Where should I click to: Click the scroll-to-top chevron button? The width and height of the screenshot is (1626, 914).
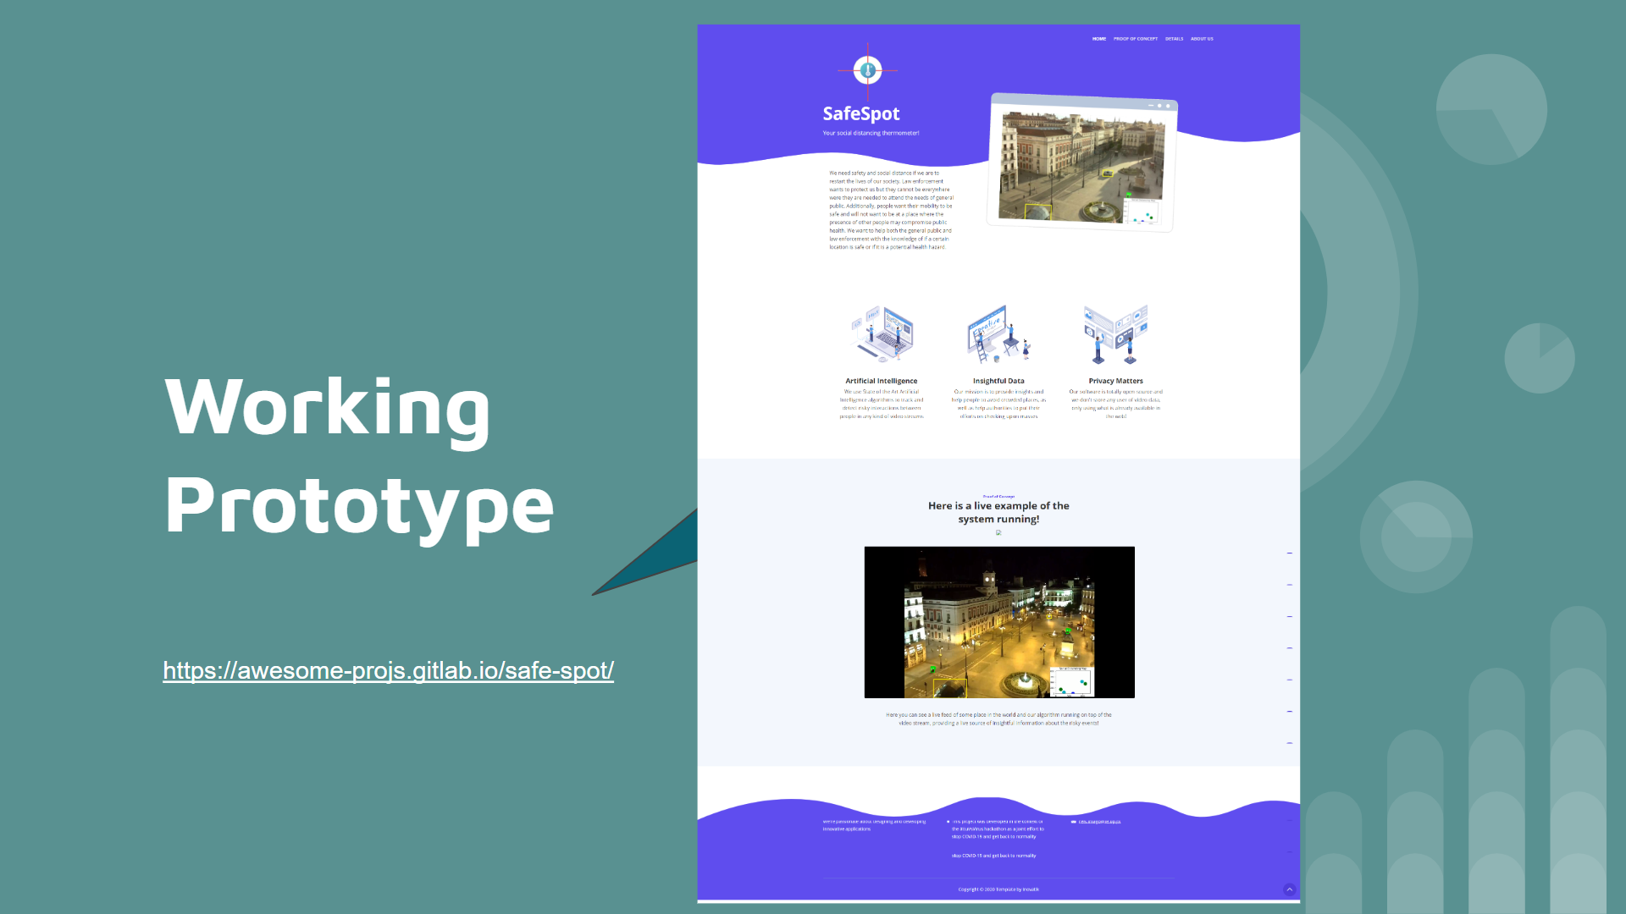pyautogui.click(x=1289, y=889)
